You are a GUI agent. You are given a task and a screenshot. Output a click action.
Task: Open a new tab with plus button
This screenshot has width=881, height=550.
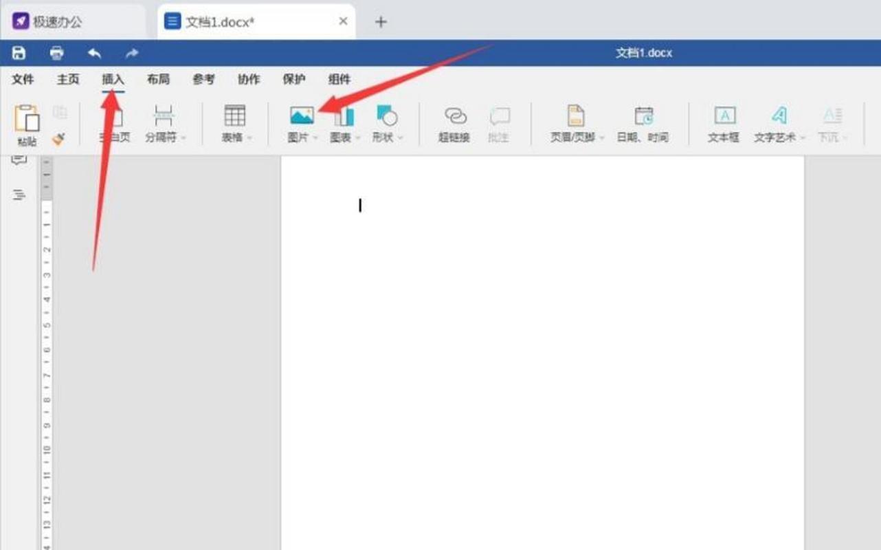[x=381, y=21]
